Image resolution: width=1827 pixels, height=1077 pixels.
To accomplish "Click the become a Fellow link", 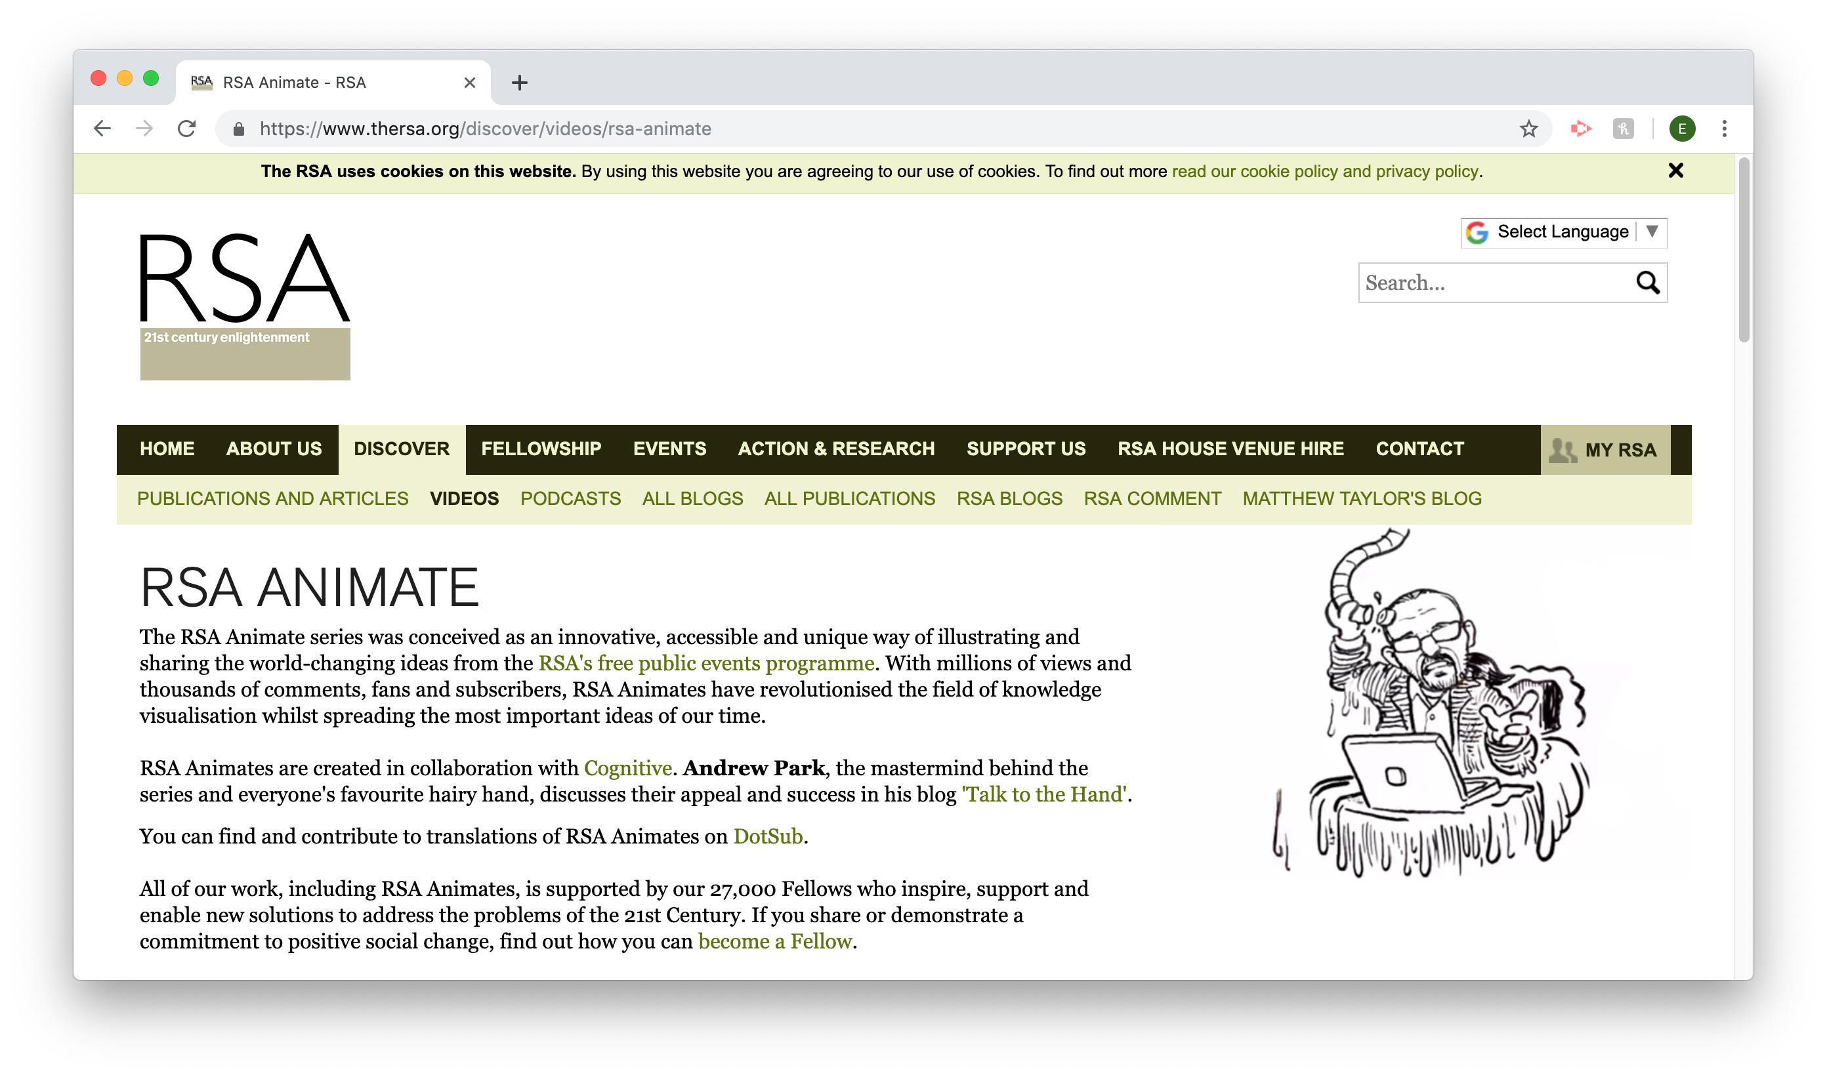I will pos(774,941).
